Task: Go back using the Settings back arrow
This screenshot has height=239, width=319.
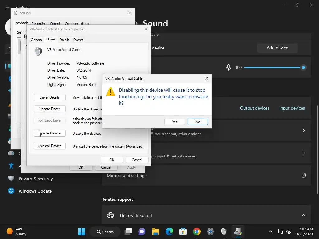Action: point(7,7)
